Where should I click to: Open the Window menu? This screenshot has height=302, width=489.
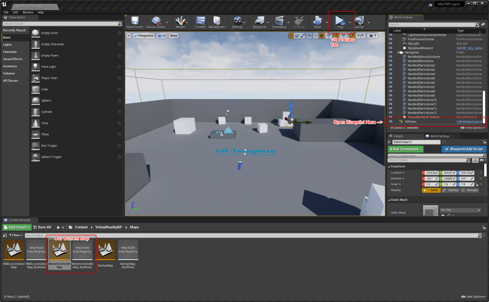click(28, 12)
